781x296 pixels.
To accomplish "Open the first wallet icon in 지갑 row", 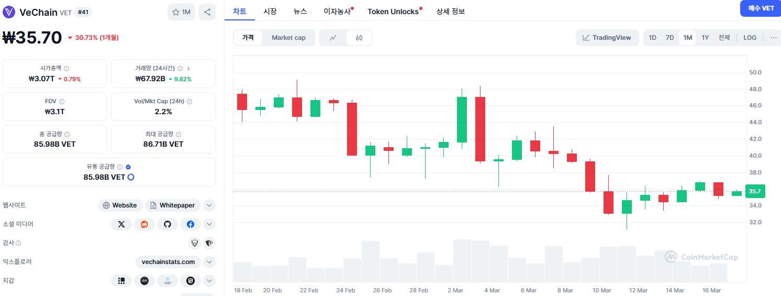I will click(121, 281).
